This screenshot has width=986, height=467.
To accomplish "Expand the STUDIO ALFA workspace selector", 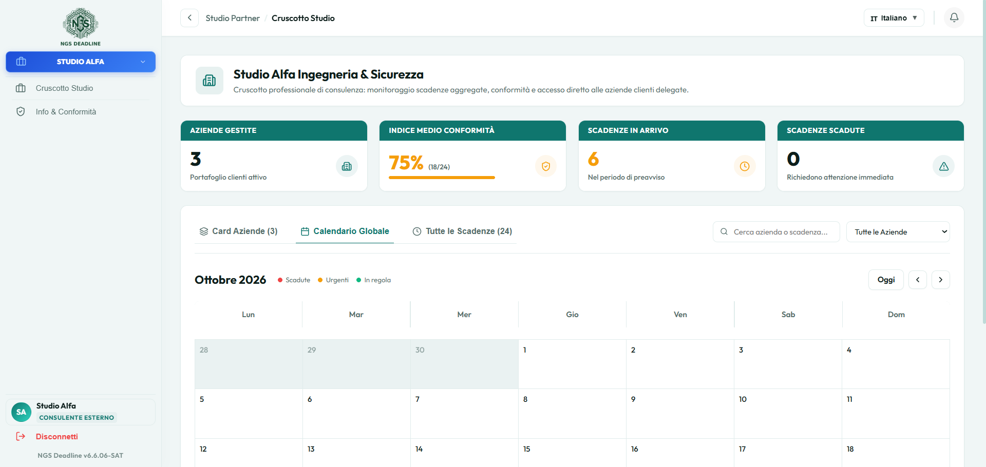I will [x=81, y=62].
